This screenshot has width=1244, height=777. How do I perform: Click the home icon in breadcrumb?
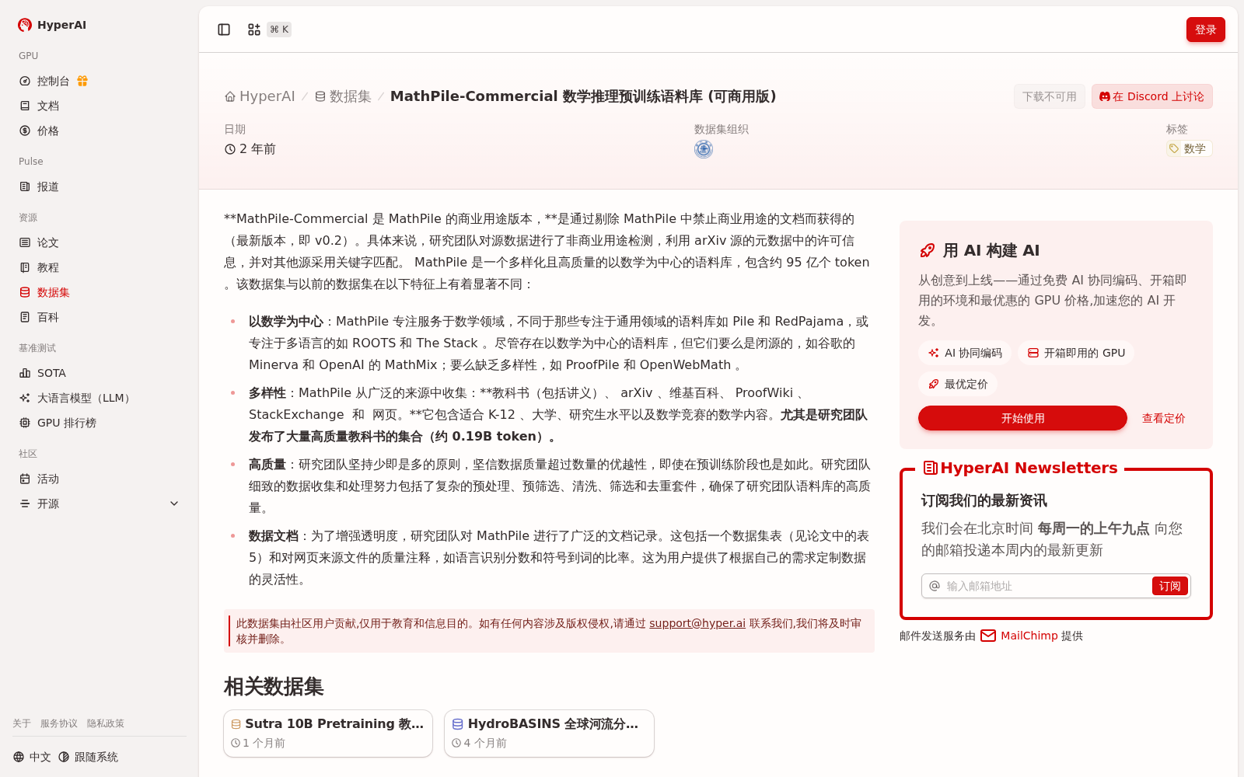[230, 96]
